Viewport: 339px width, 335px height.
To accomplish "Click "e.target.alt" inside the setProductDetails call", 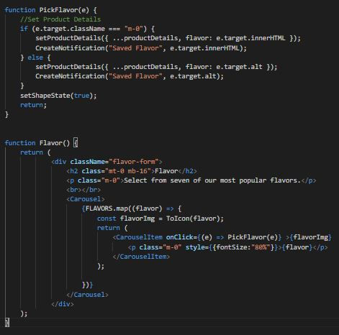I will coord(239,67).
